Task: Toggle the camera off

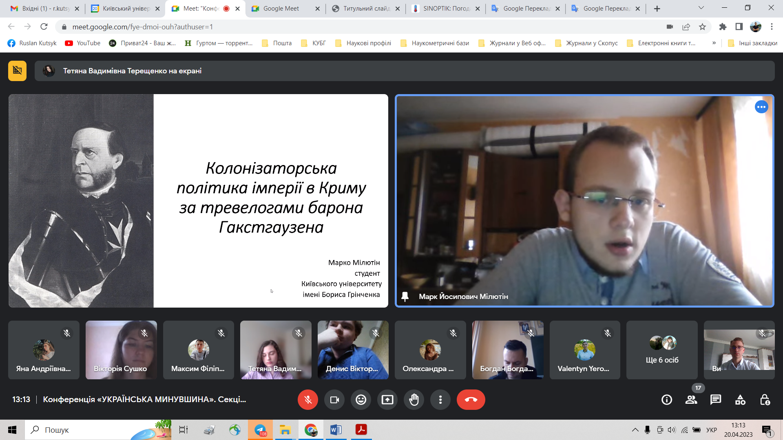Action: (x=334, y=400)
